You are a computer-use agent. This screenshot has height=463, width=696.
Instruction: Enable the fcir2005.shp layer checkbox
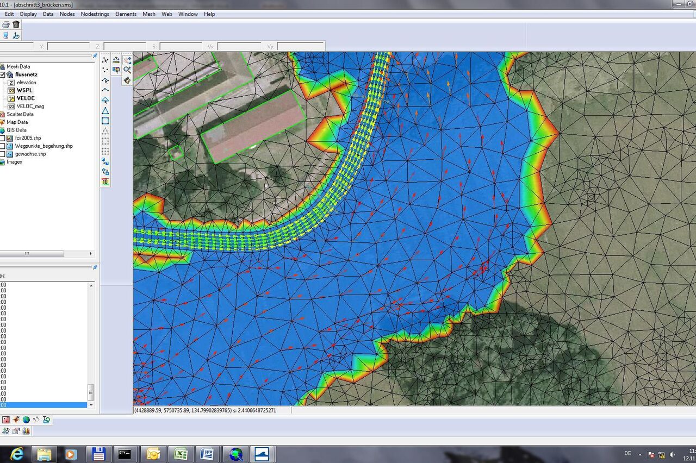(3, 138)
